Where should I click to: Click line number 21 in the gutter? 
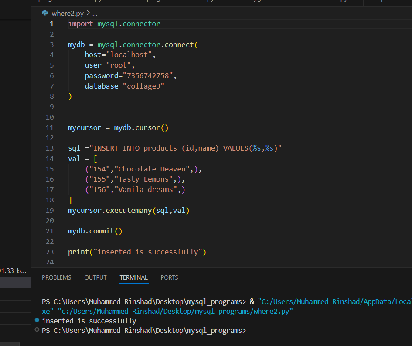pyautogui.click(x=49, y=231)
